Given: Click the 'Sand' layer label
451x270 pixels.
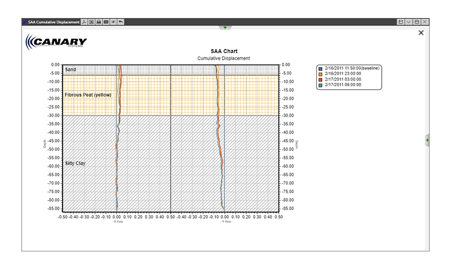Looking at the screenshot, I should click(70, 69).
